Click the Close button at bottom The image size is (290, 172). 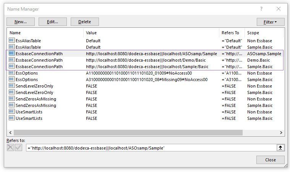270,160
